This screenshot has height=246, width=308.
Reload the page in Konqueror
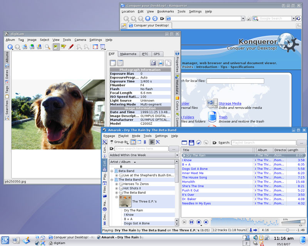[155, 18]
